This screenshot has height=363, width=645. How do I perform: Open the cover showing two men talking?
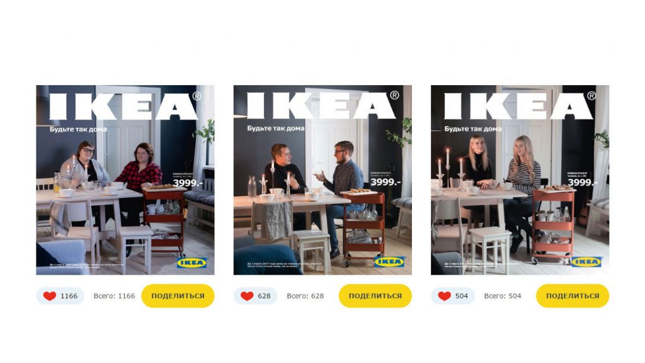tap(322, 180)
